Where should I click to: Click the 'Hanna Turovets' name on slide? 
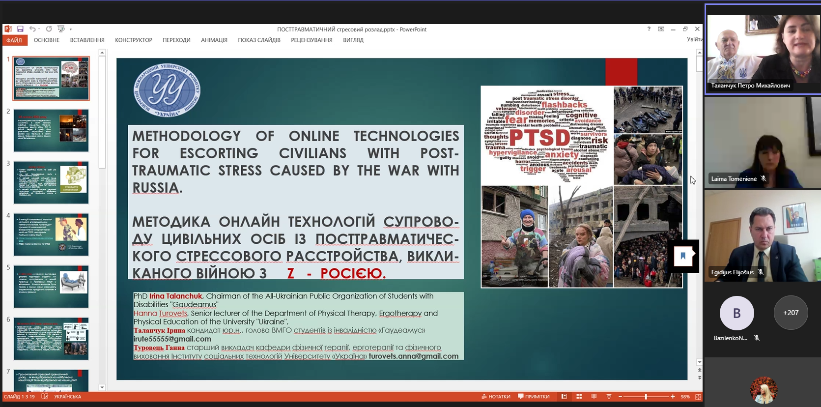(x=160, y=313)
